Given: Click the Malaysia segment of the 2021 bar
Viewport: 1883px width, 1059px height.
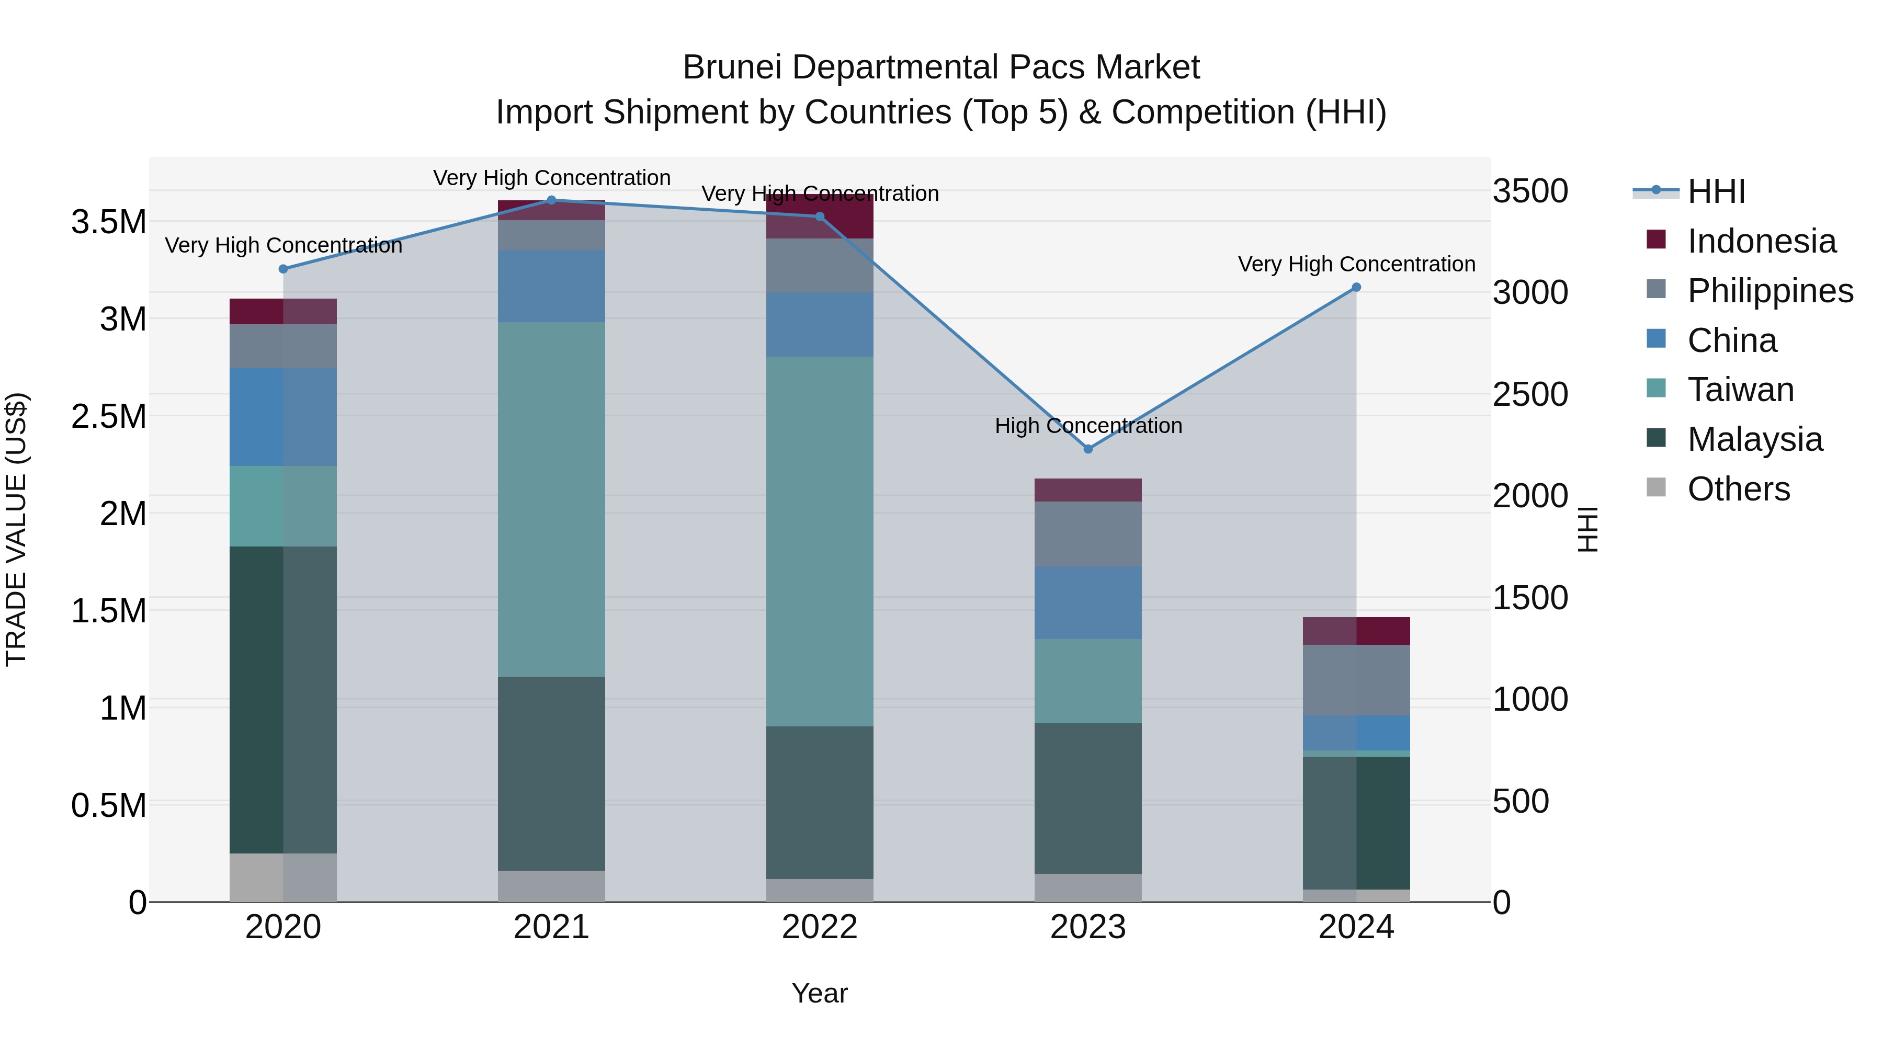Looking at the screenshot, I should tap(552, 774).
